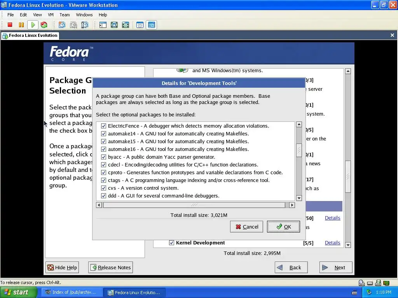The image size is (398, 298).
Task: Click the green Power On play icon
Action: [x=33, y=25]
